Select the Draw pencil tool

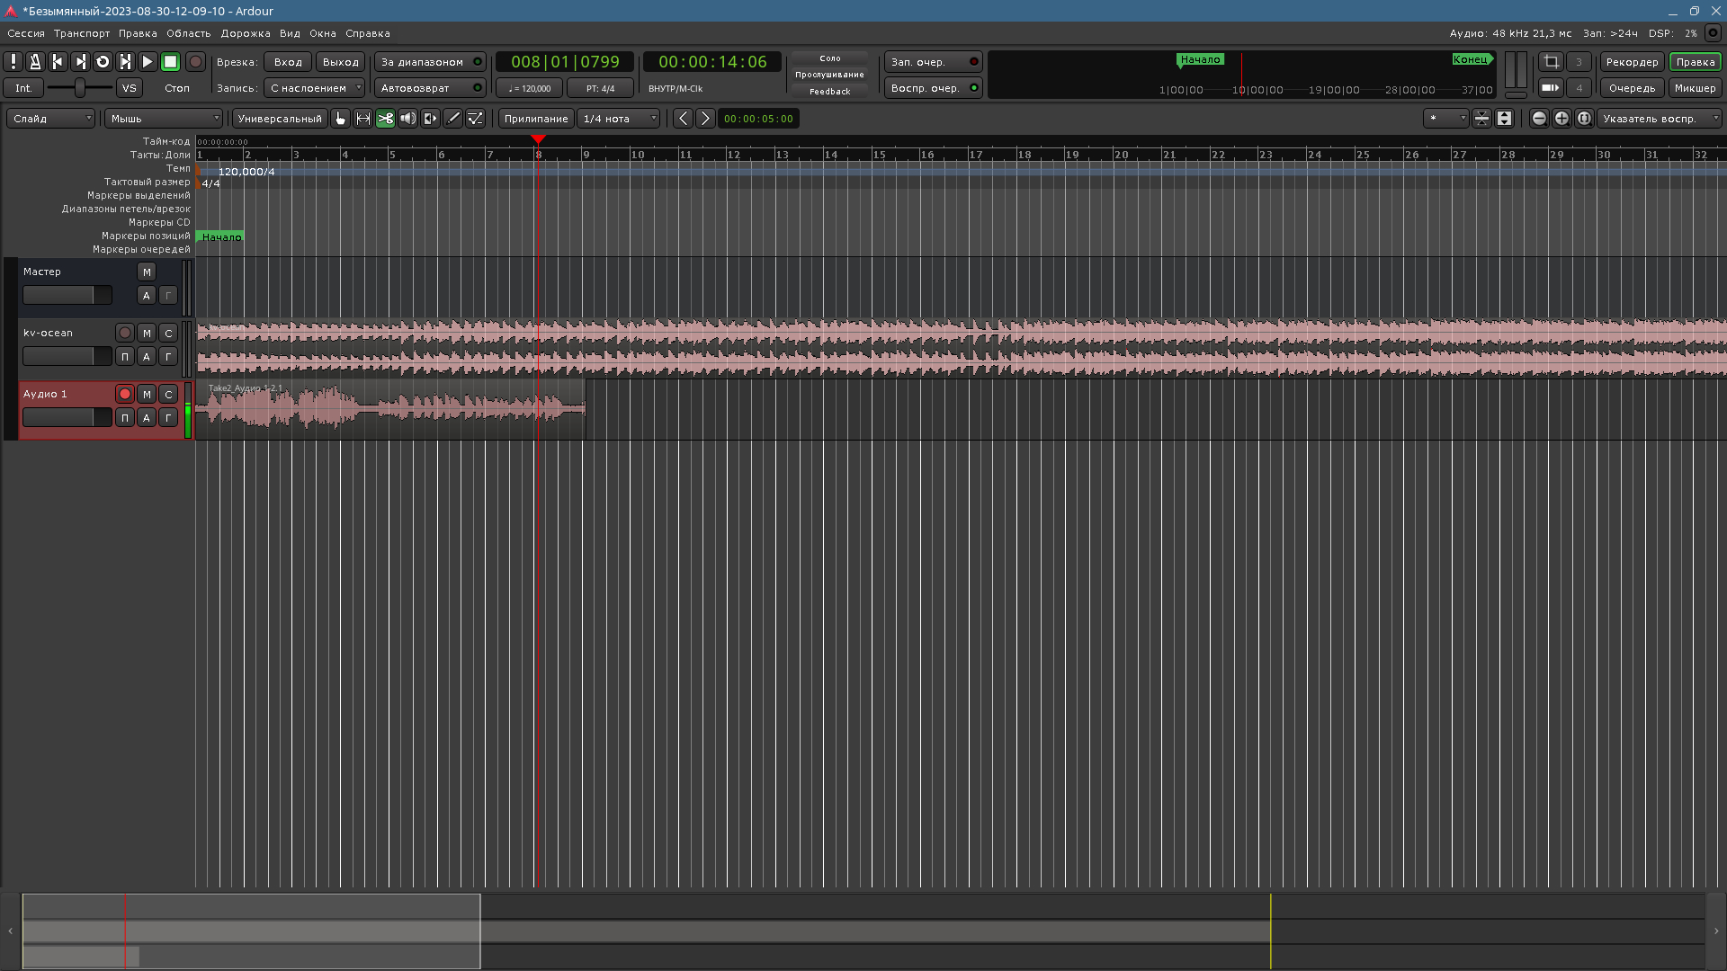pos(453,119)
